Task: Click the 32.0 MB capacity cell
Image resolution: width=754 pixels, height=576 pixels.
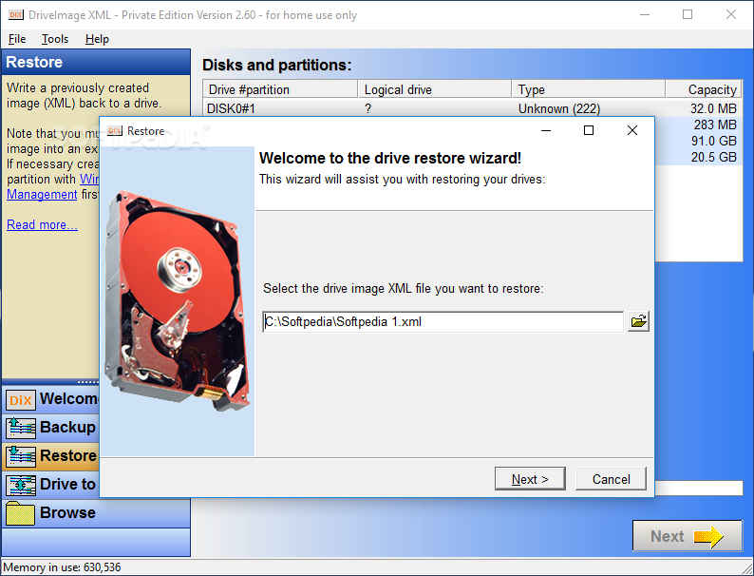Action: point(713,108)
